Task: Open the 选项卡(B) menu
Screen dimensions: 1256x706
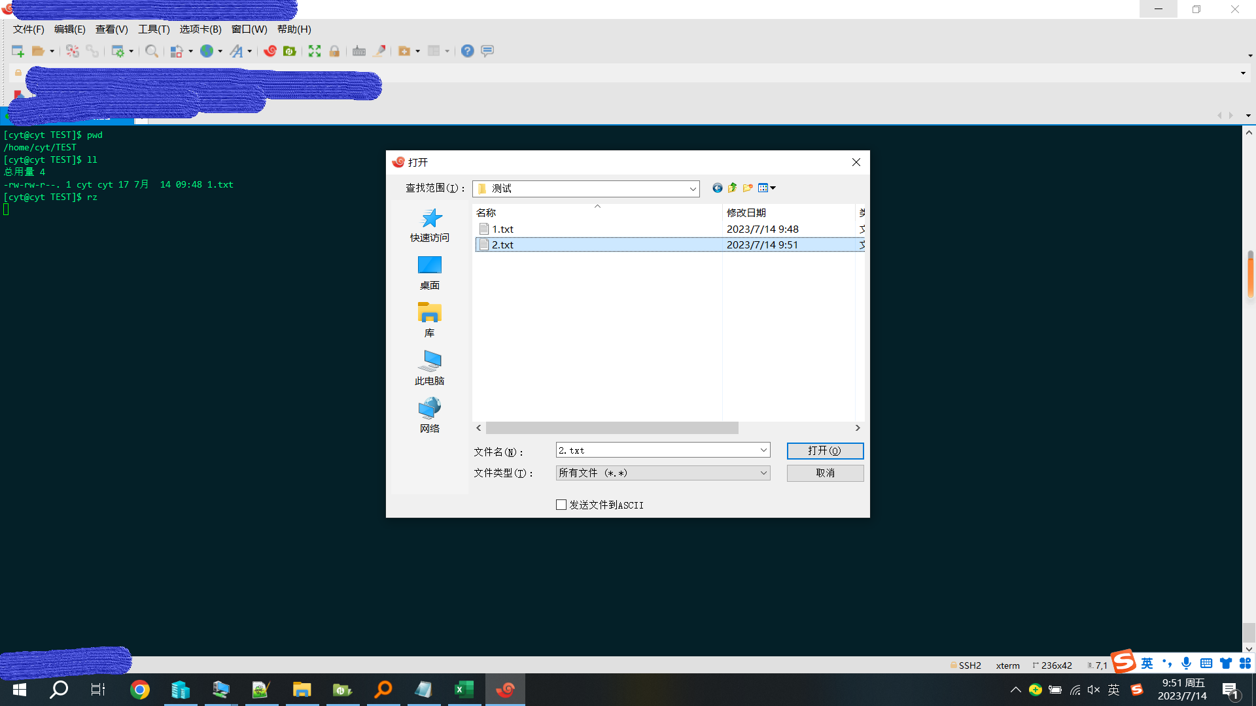Action: click(201, 29)
